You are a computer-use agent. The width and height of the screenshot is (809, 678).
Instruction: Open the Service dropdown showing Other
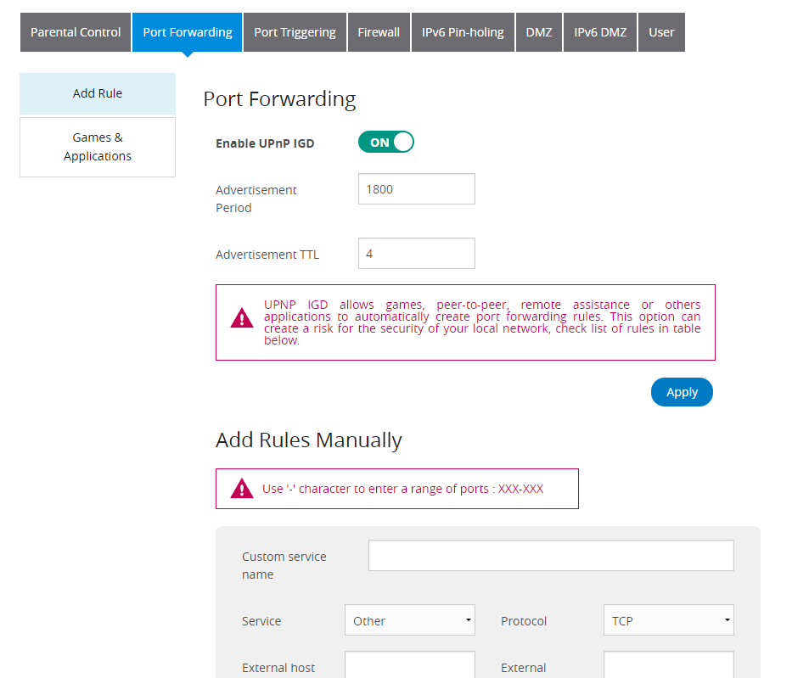409,620
